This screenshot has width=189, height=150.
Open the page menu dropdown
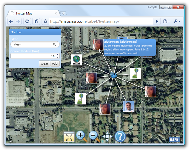coord(167,21)
